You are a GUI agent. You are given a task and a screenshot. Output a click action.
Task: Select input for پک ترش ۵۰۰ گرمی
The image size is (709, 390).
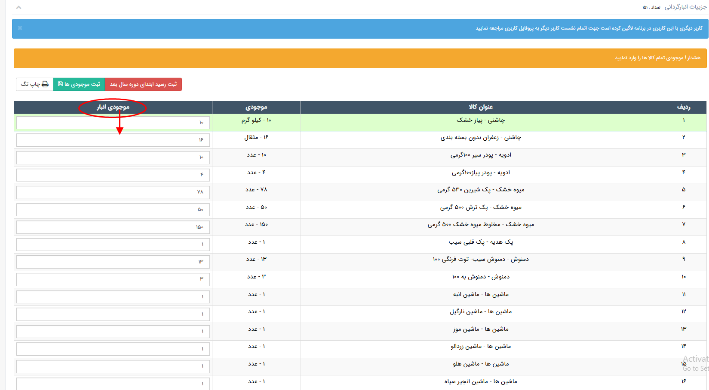[113, 210]
